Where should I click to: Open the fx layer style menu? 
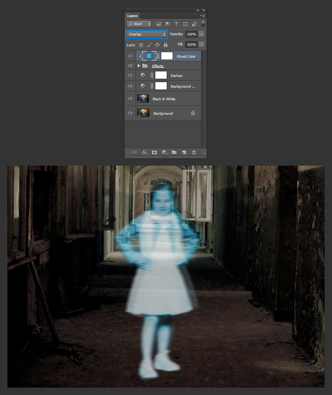tap(145, 152)
